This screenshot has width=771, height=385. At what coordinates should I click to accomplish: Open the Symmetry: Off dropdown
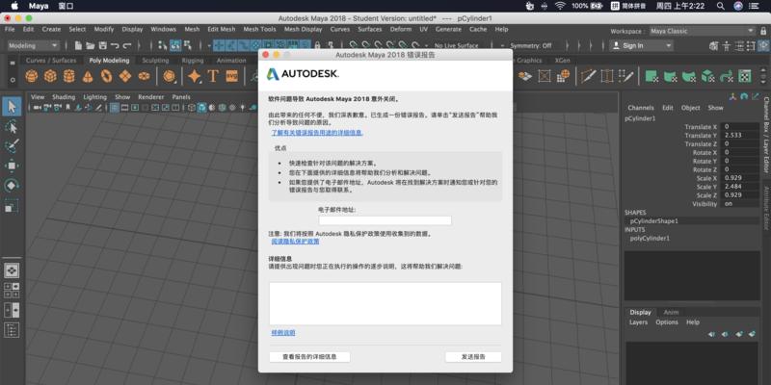tap(531, 45)
